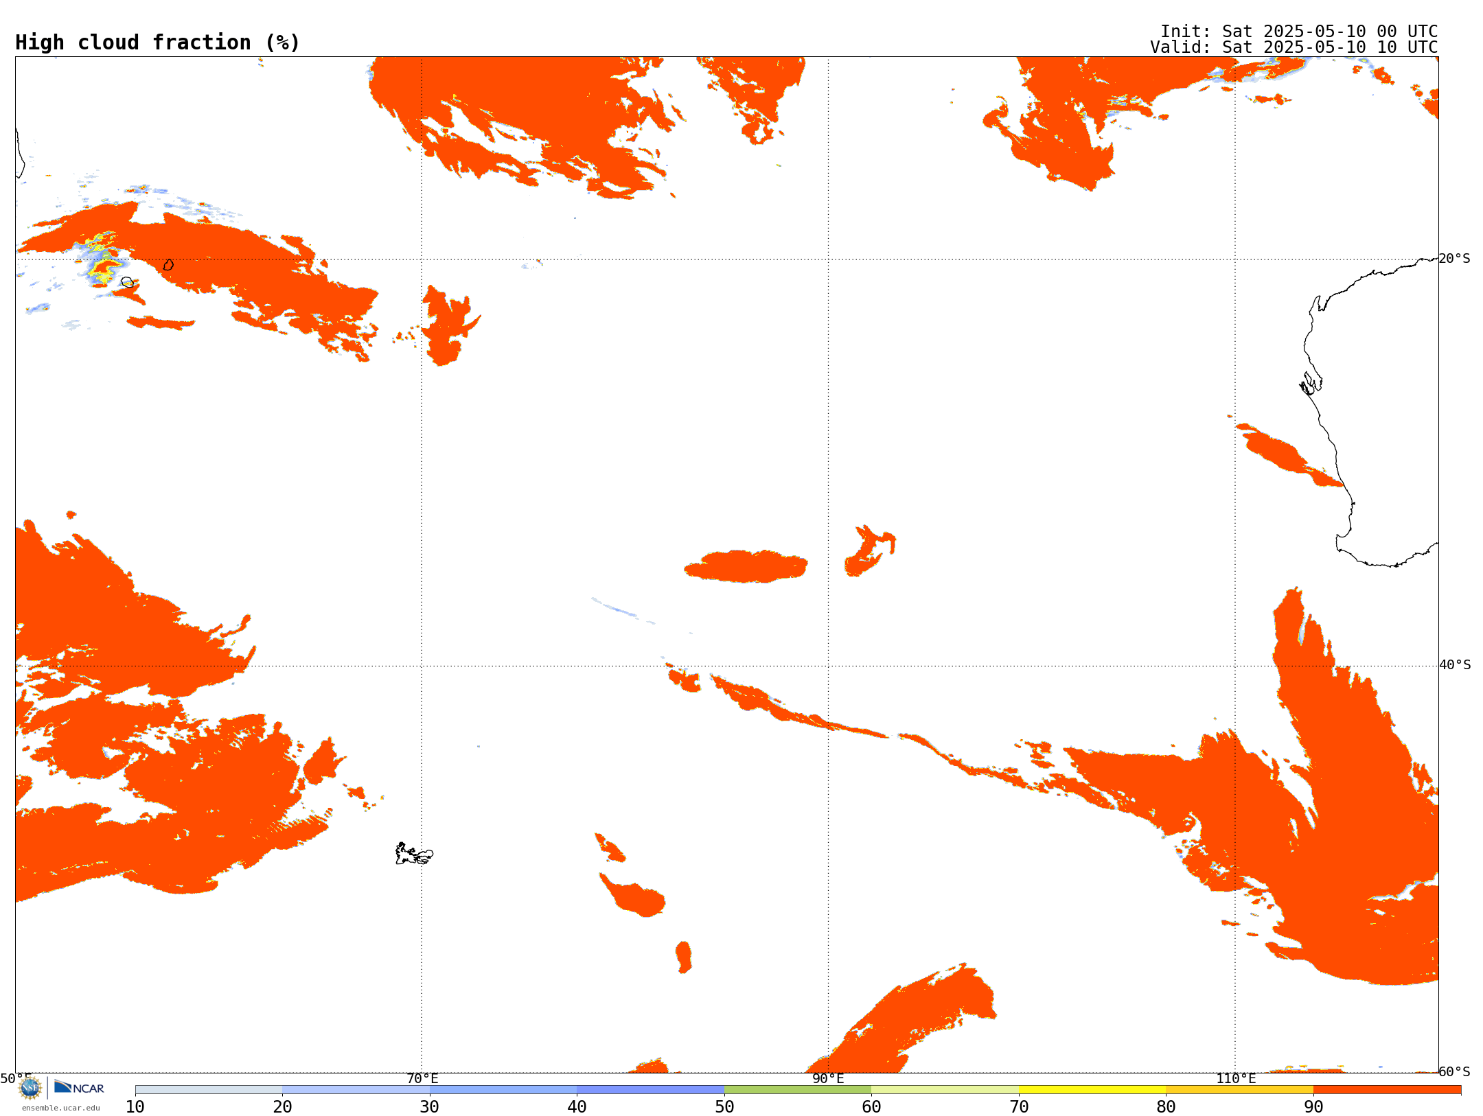Click the colorbar tick label 50
1483x1116 pixels.
[724, 1107]
